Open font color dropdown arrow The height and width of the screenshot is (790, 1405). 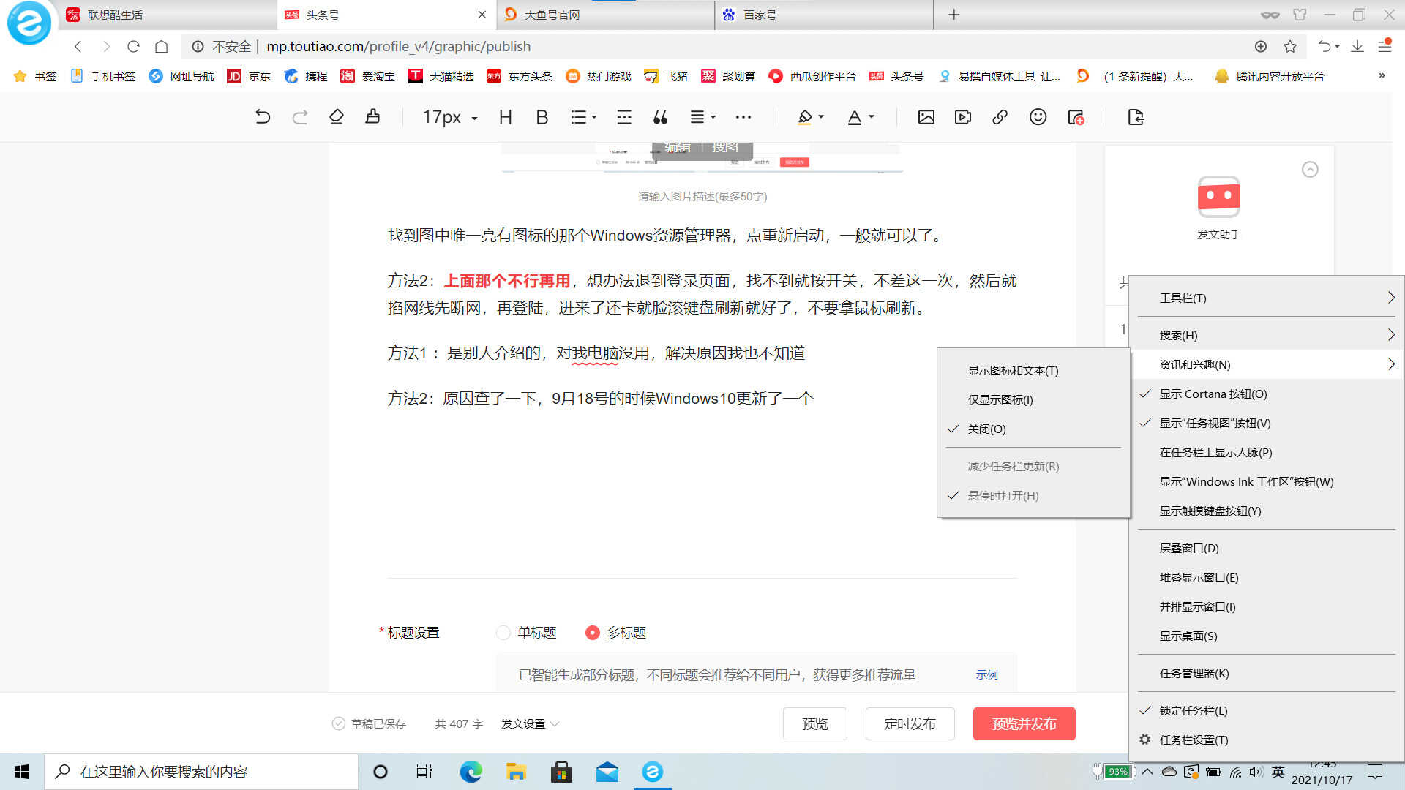tap(872, 117)
